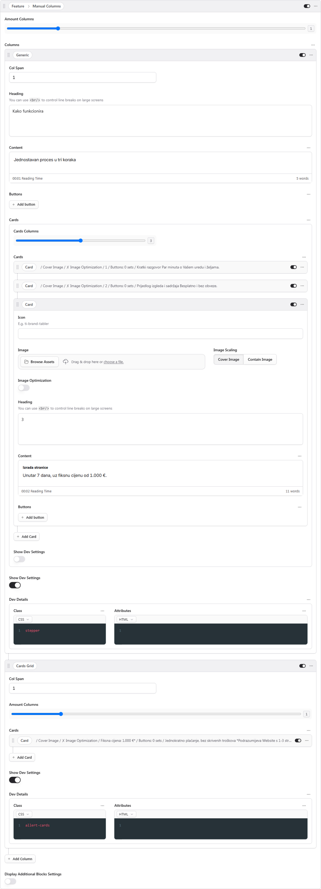
Task: Click drag handle of Feature block
Action: tap(4, 6)
